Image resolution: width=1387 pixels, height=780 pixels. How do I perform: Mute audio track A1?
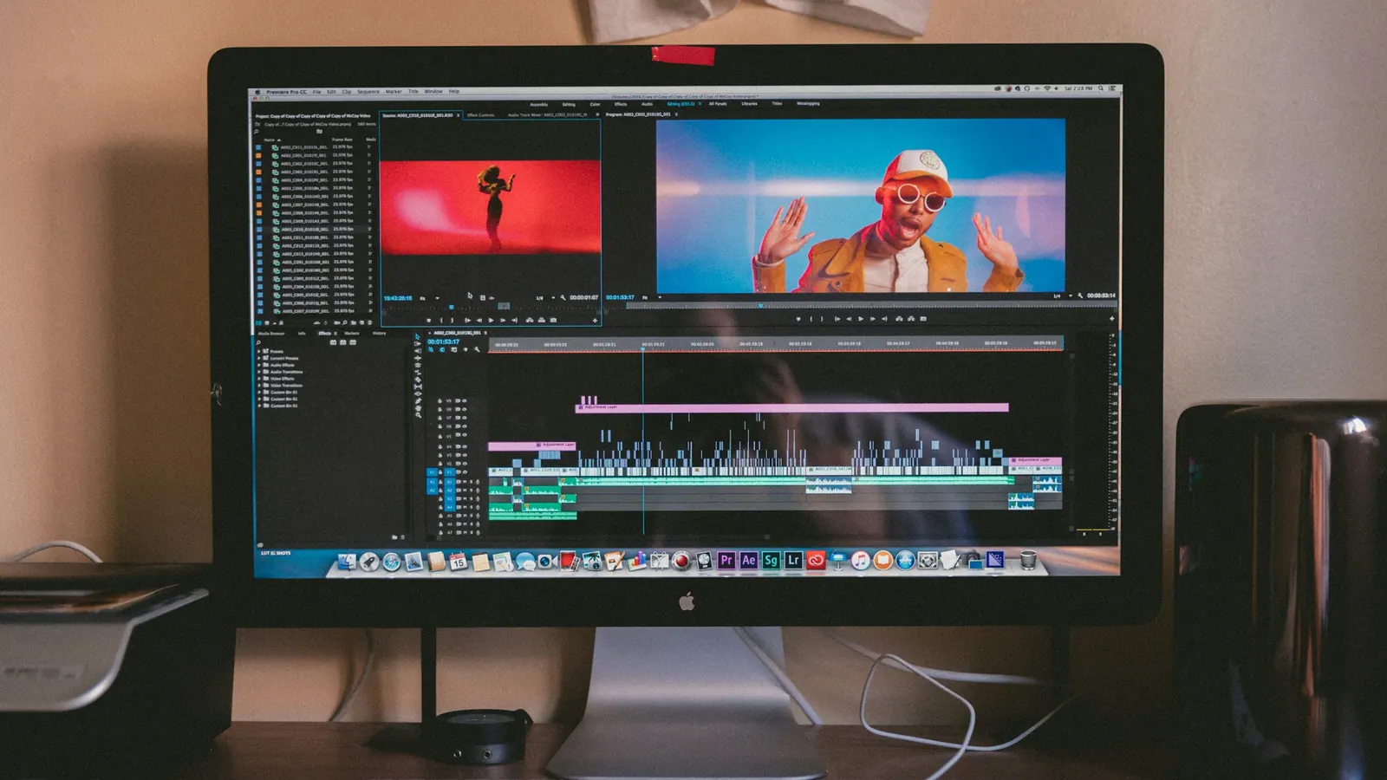coord(465,482)
